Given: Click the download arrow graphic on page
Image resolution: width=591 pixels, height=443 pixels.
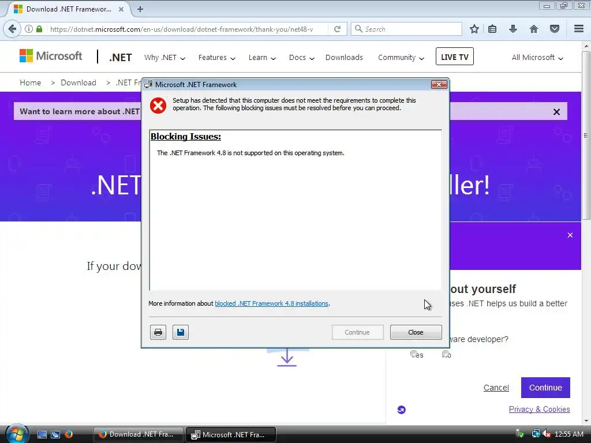Looking at the screenshot, I should [287, 357].
